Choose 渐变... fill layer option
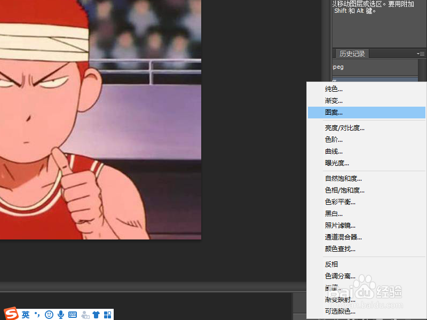Image resolution: width=427 pixels, height=320 pixels. tap(367, 101)
